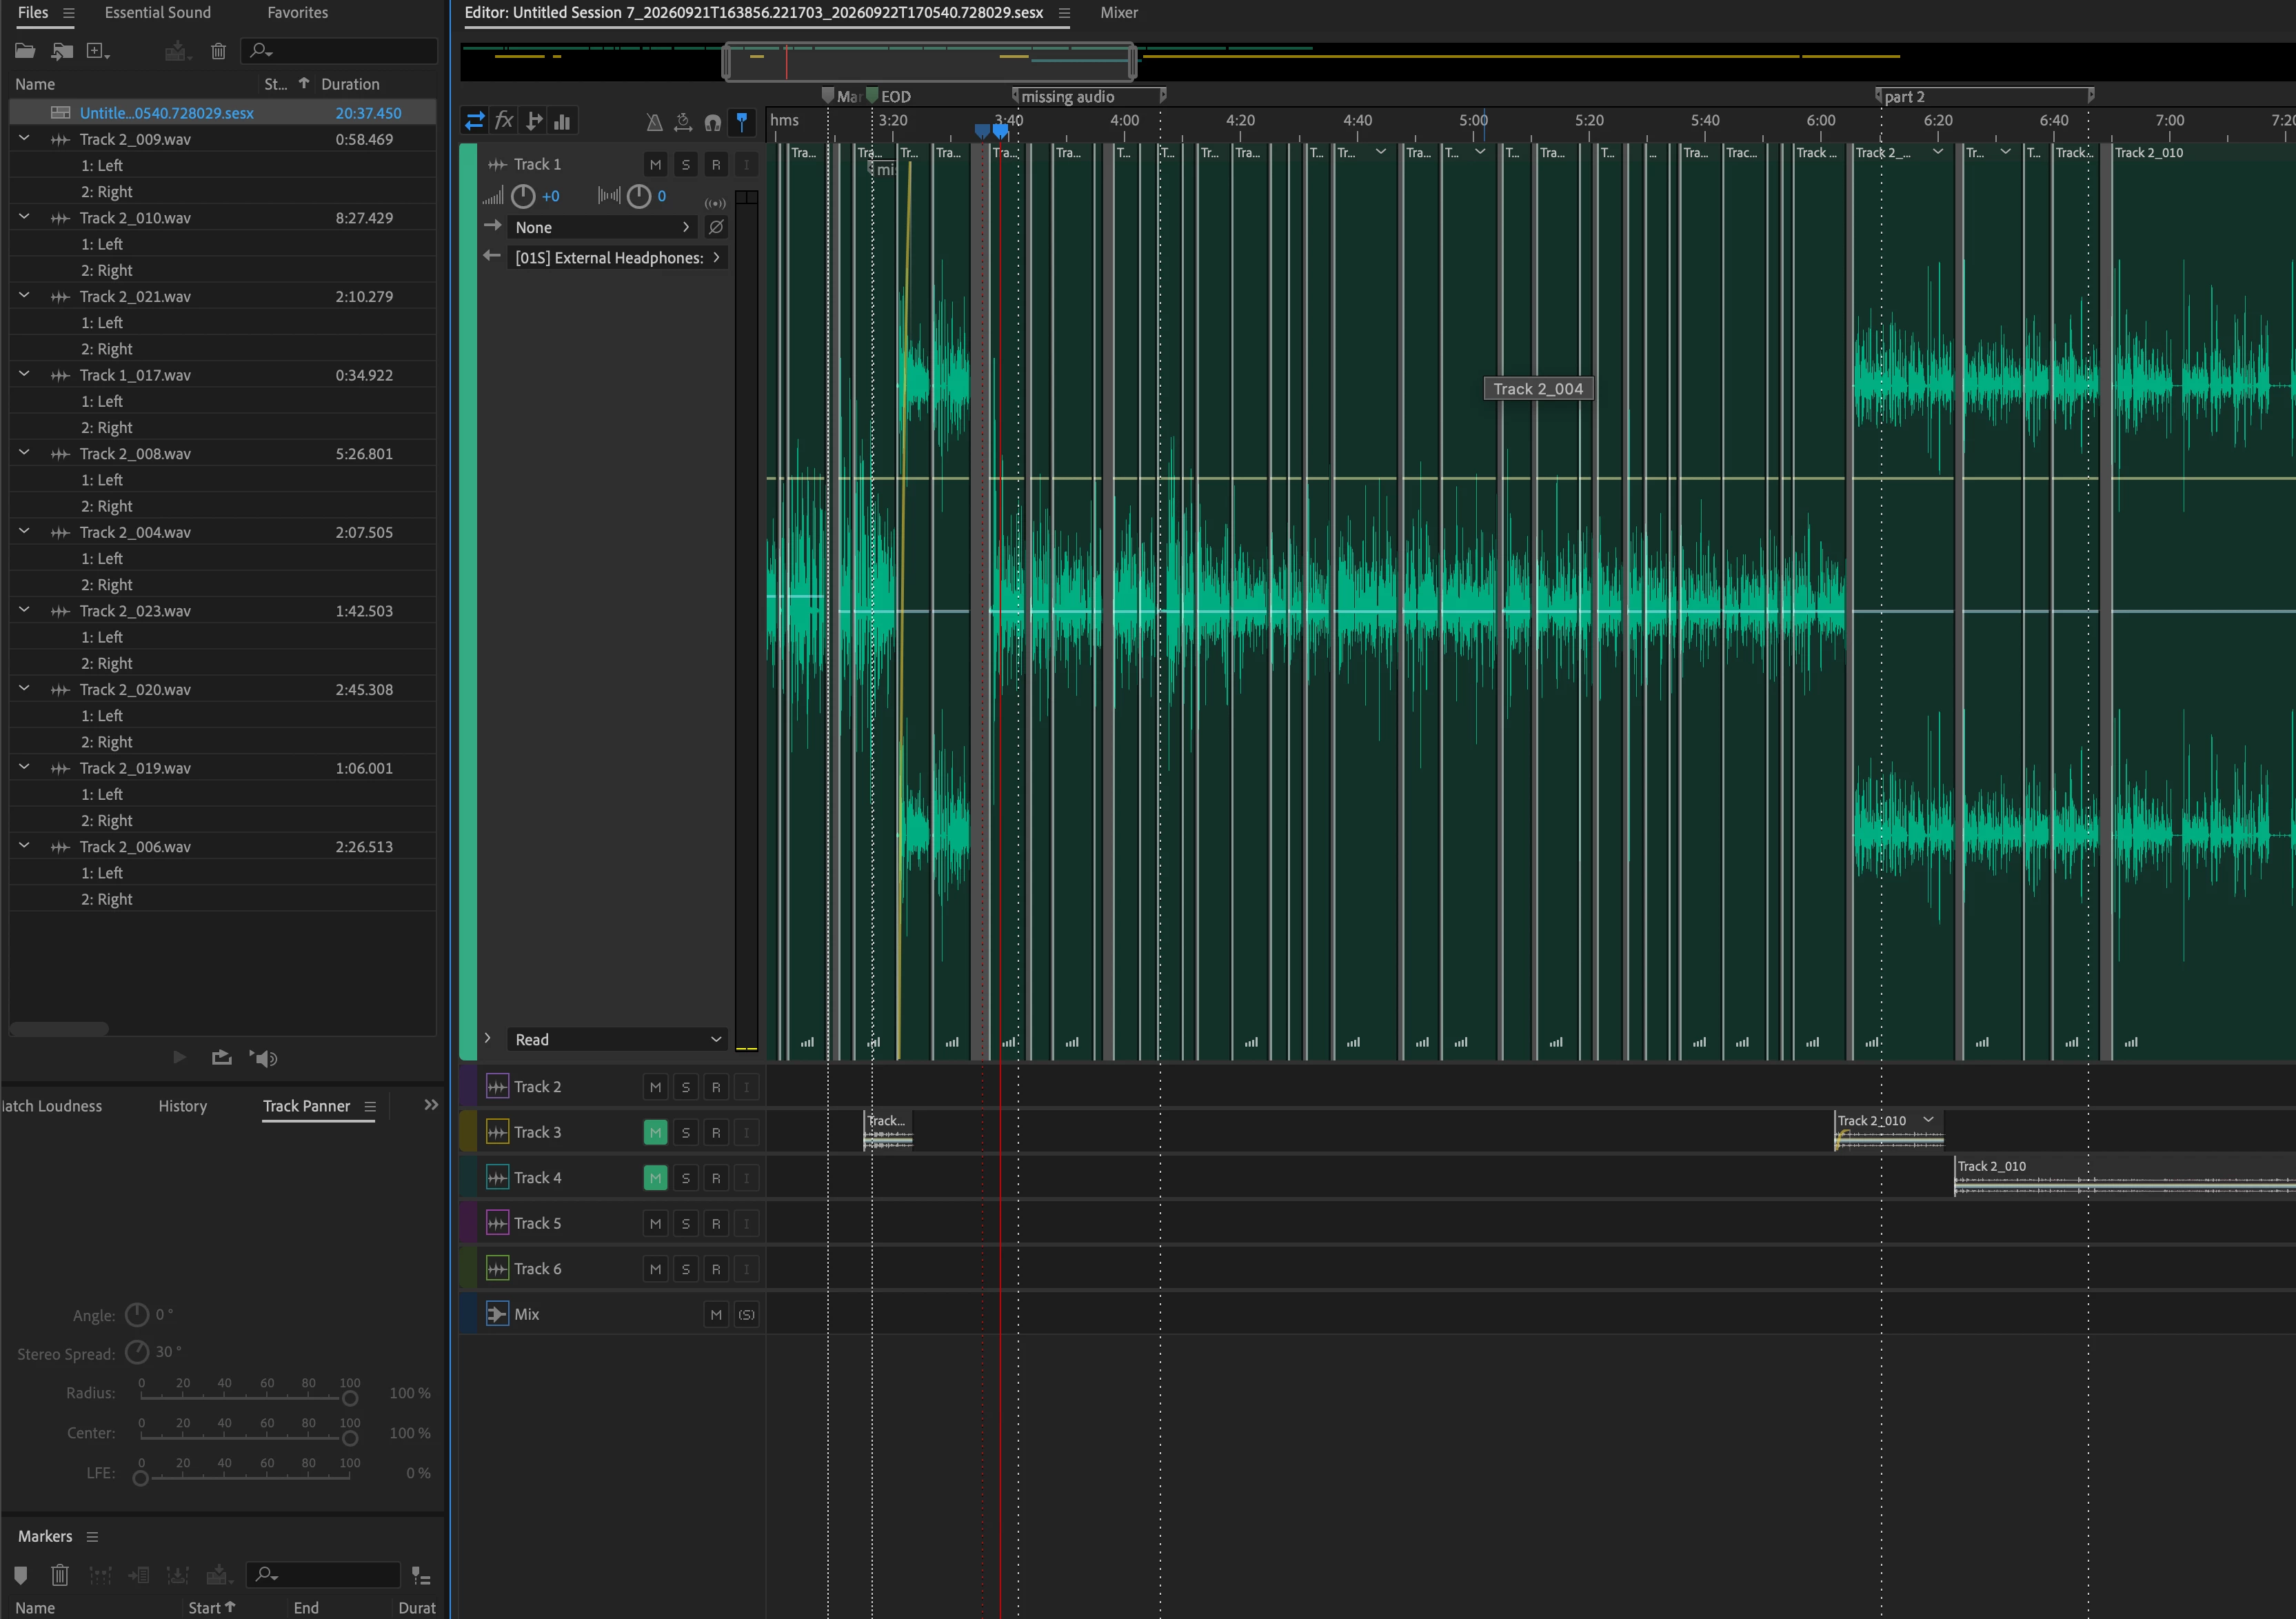Adjust the LFE slider handle
Screen dimensions: 2296x1619
click(x=141, y=1478)
